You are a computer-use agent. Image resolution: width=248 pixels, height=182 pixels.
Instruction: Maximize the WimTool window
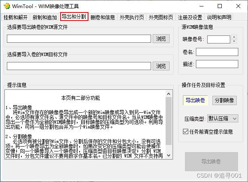[220, 6]
